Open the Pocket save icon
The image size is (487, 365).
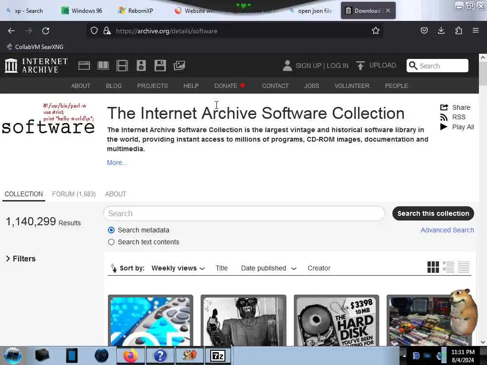pos(424,30)
